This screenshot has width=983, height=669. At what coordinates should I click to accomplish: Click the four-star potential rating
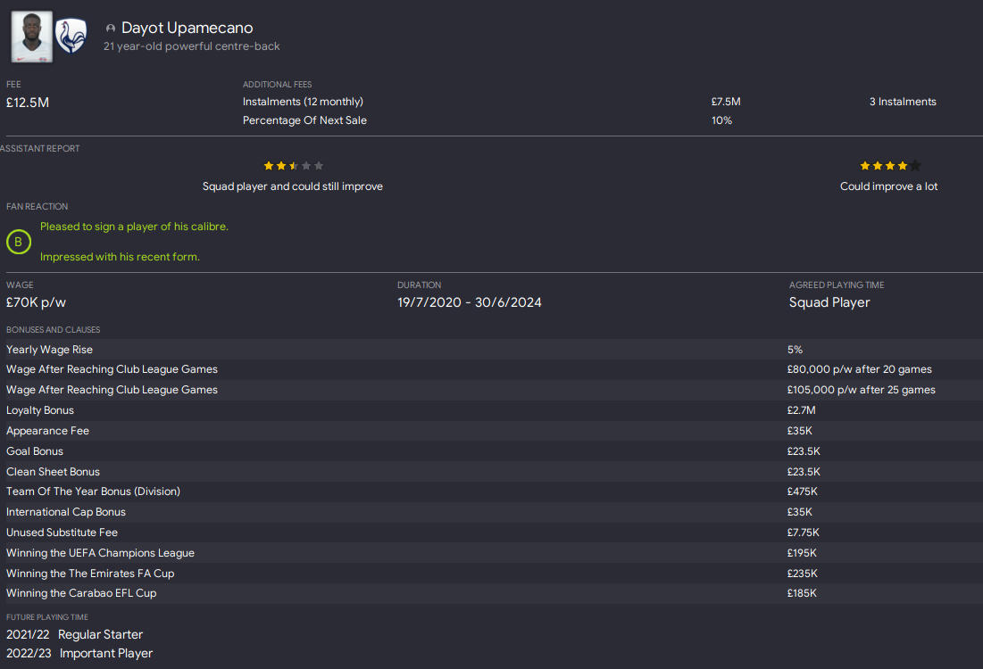tap(889, 166)
